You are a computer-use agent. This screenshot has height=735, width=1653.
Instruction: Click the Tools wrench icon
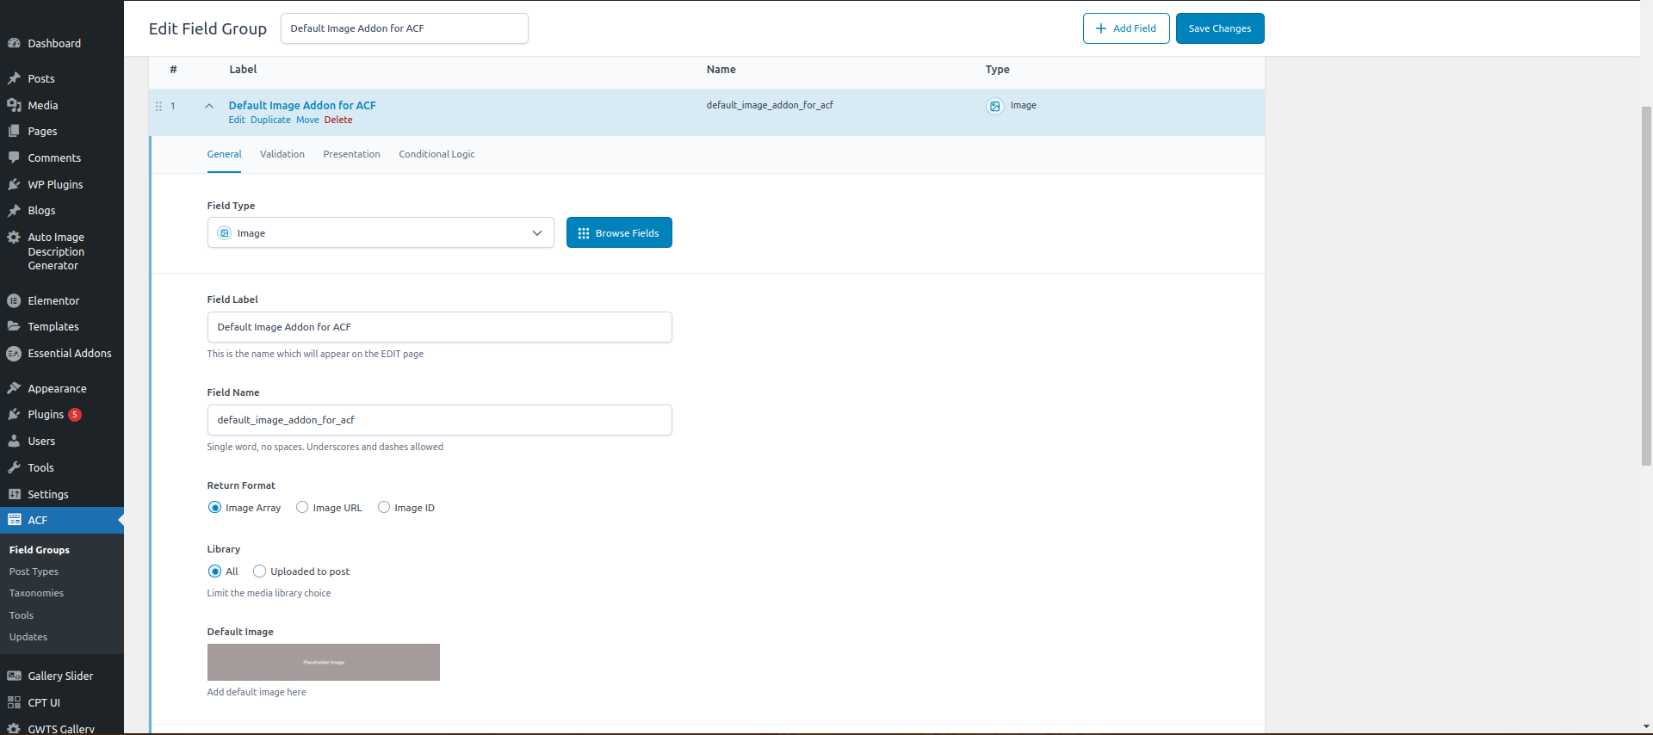(14, 467)
